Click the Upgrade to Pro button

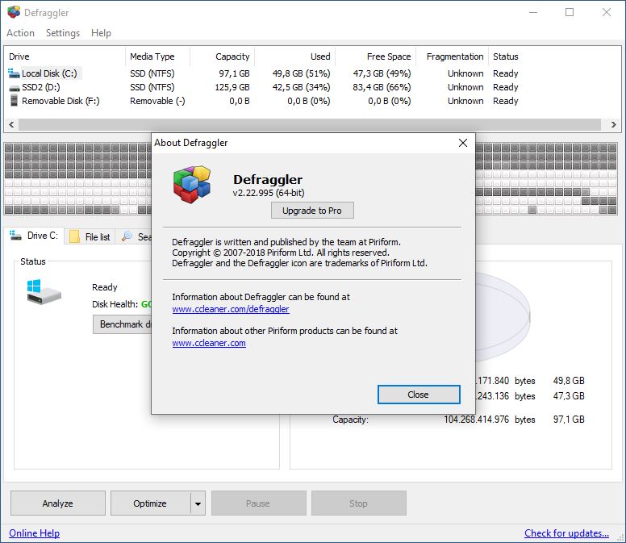pos(312,211)
